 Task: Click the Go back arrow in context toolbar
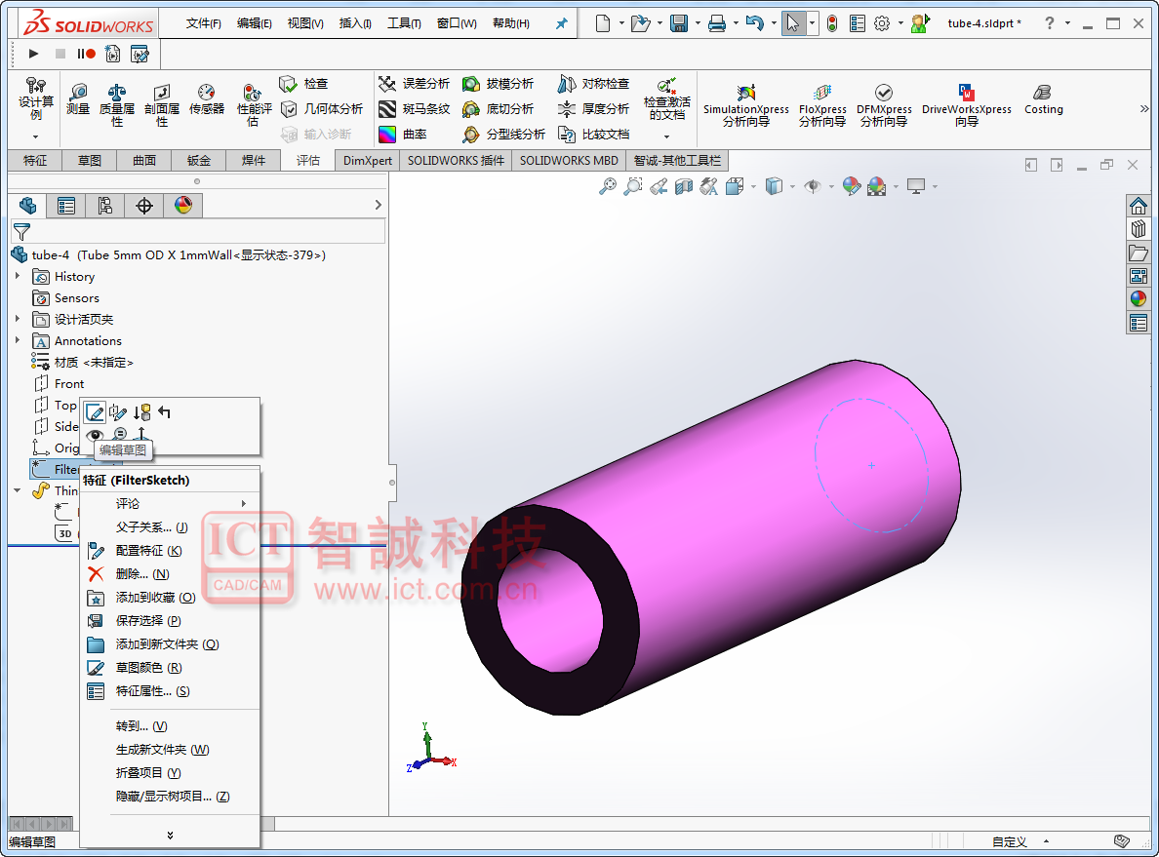pyautogui.click(x=164, y=412)
